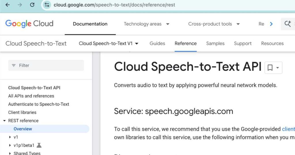Open the bookmark dropdown arrow beside title

(278, 68)
